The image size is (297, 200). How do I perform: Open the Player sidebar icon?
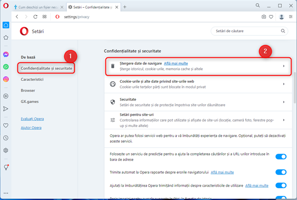pyautogui.click(x=6, y=96)
